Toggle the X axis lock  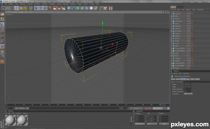pyautogui.click(x=36, y=8)
